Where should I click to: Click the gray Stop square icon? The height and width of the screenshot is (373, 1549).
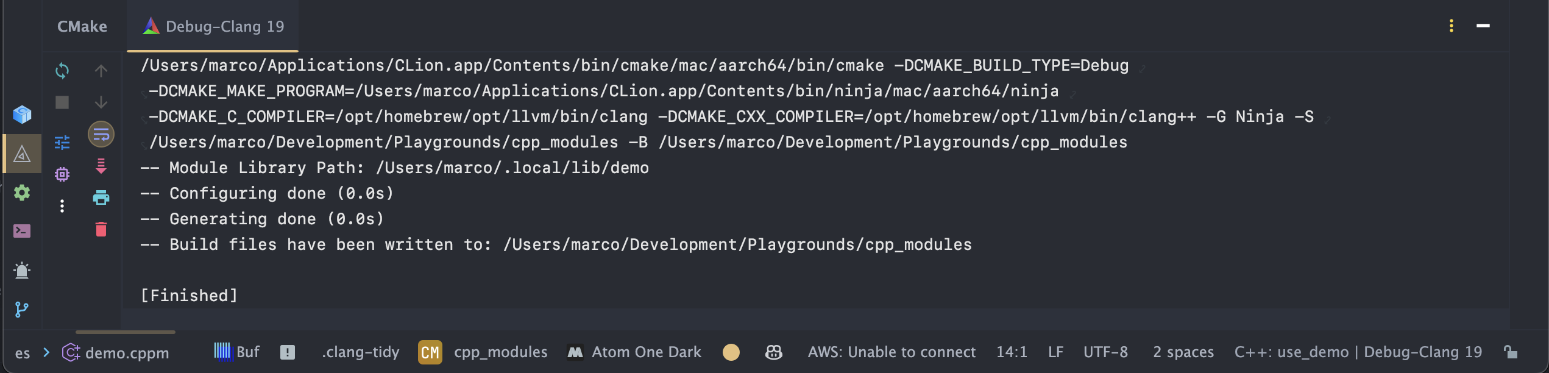pos(62,102)
